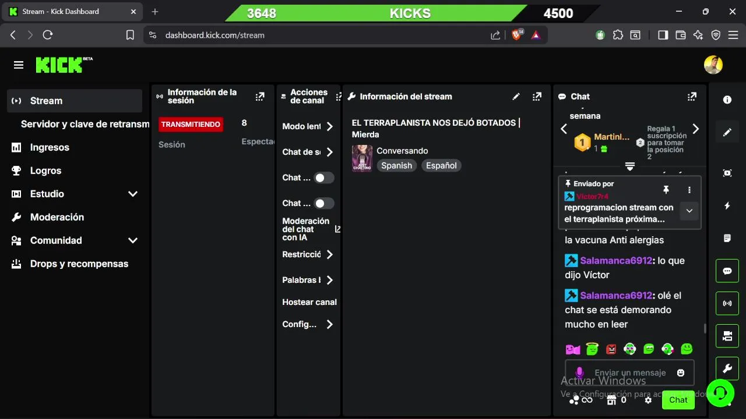The image size is (746, 419).
Task: Toggle the broadcast signal widget in right sidebar
Action: pos(727,303)
